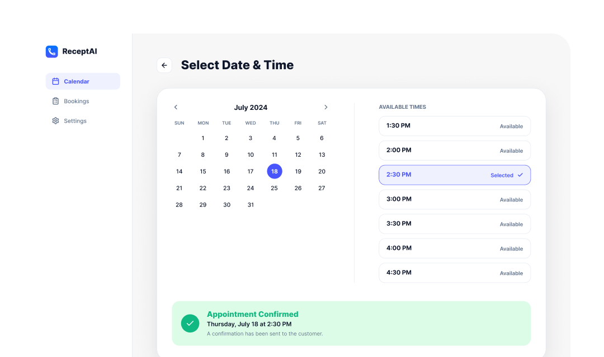
Task: Click the Settings gear icon
Action: (55, 120)
